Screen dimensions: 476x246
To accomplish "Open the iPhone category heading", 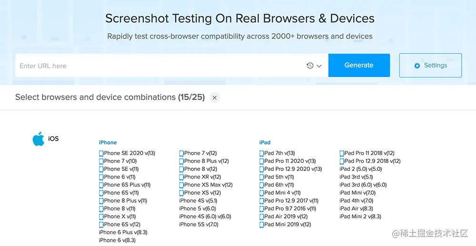I will coord(108,142).
